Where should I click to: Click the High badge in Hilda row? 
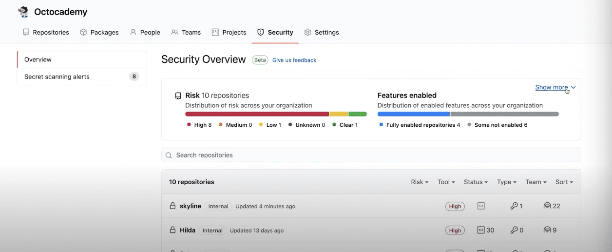[x=455, y=230]
